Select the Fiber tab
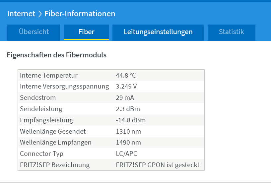The width and height of the screenshot is (271, 187). tap(86, 32)
